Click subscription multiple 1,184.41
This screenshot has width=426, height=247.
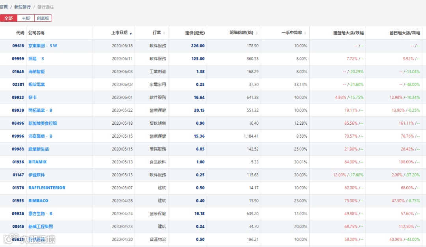click(x=251, y=136)
